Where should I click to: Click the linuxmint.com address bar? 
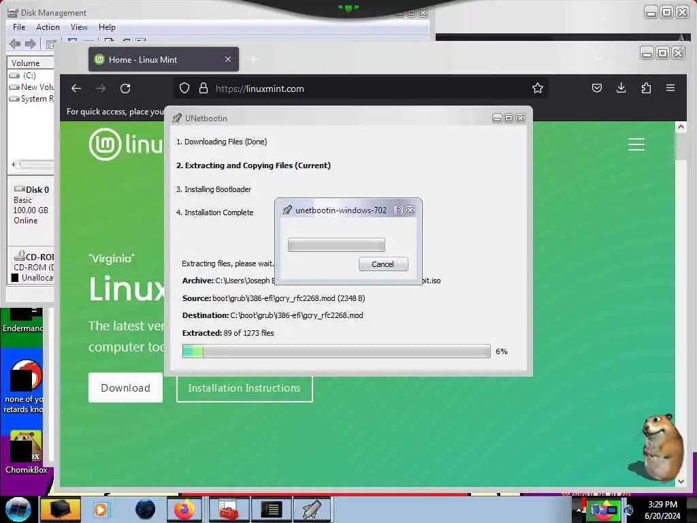(360, 89)
